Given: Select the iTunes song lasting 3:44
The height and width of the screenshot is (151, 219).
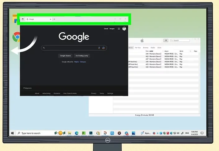Looking at the screenshot, I should [x=163, y=54].
